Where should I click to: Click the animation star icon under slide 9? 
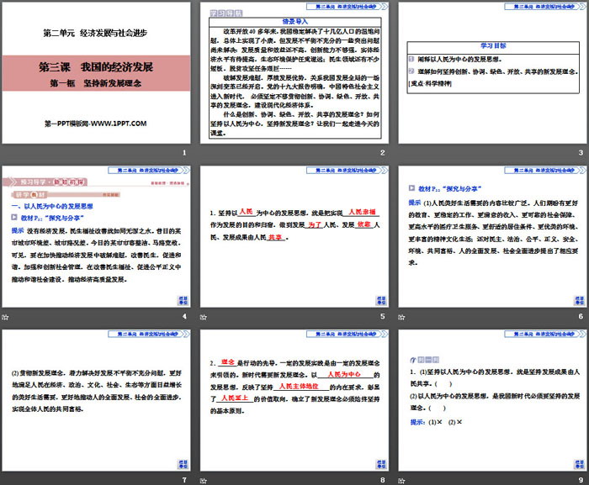pyautogui.click(x=402, y=479)
